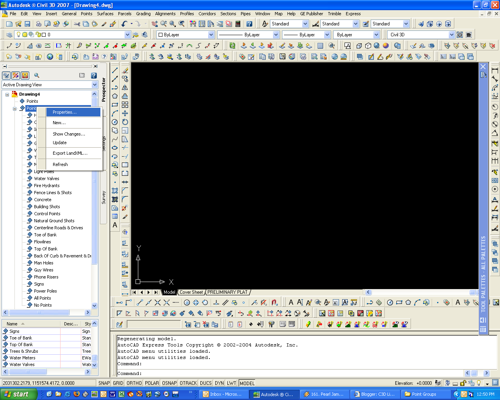
Task: Click the Save diskette icon
Action: click(27, 24)
